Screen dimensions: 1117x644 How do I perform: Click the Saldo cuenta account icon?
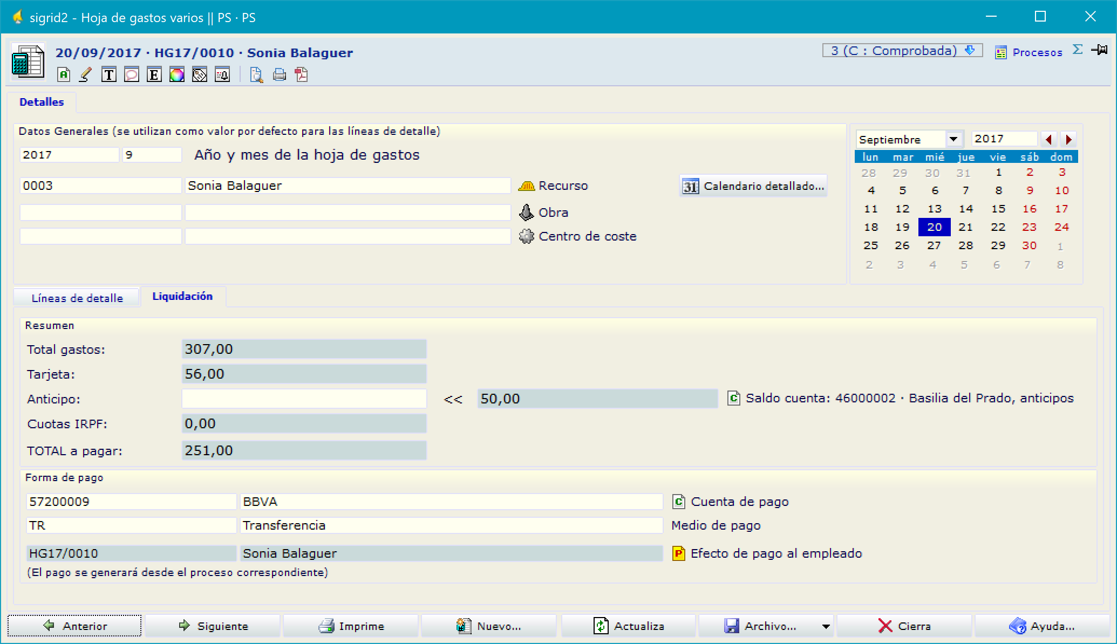point(733,398)
